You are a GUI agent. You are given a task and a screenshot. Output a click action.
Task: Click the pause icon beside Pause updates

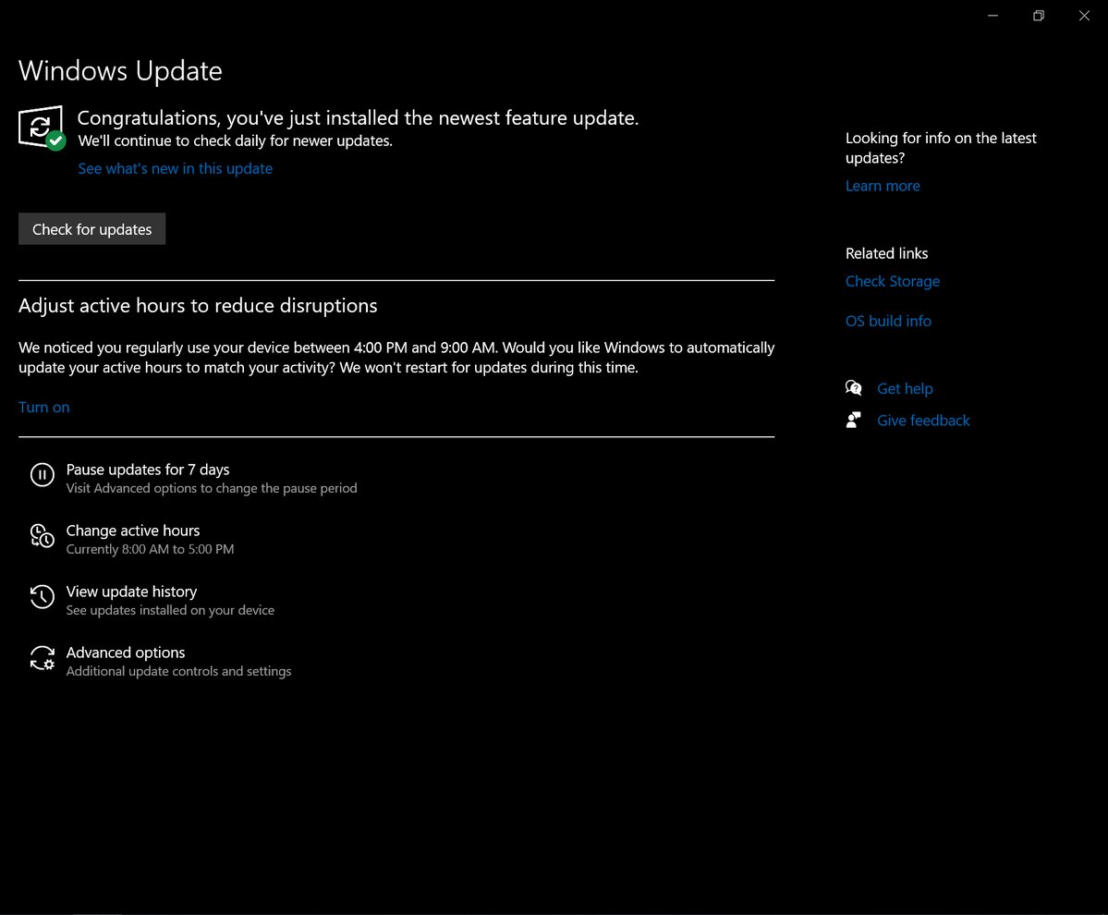point(43,475)
